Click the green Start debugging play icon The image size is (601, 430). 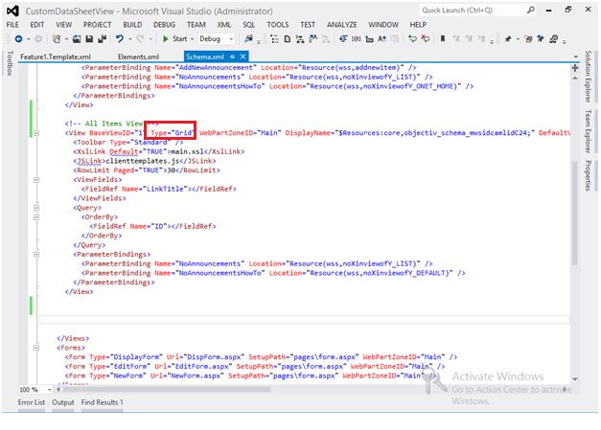click(x=166, y=38)
